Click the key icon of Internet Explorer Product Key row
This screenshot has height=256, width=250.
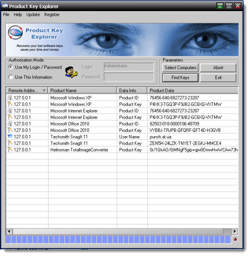(10, 117)
